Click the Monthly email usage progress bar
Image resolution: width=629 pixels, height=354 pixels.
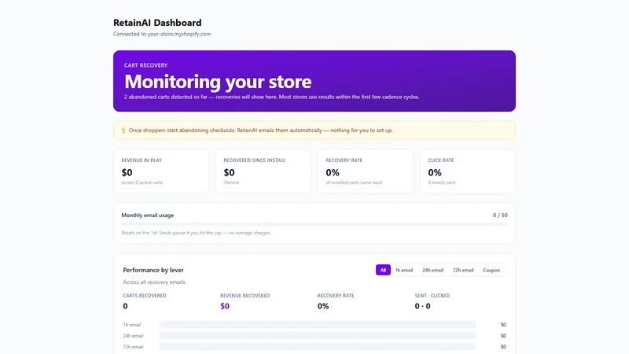314,224
